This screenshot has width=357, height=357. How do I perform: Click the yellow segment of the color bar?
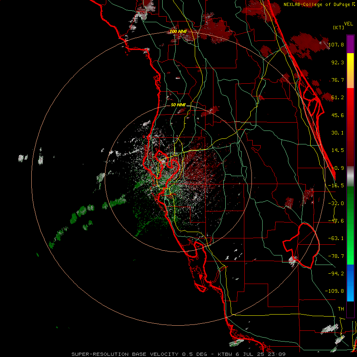350,61
